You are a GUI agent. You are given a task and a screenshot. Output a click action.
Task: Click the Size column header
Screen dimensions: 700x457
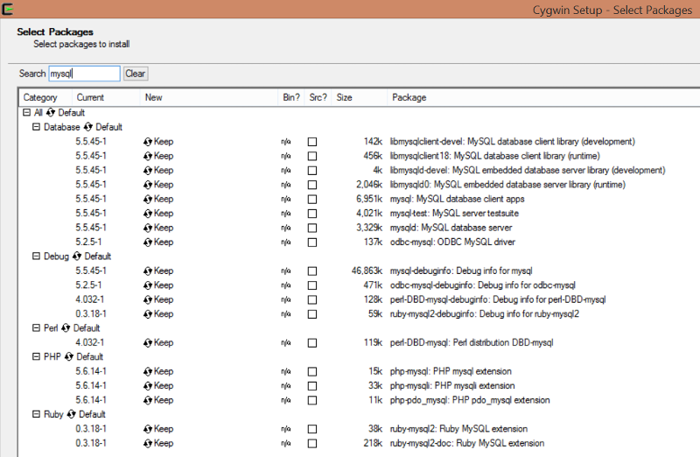[360, 97]
